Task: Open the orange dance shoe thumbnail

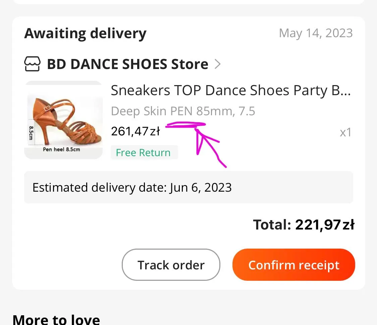Action: (x=63, y=120)
